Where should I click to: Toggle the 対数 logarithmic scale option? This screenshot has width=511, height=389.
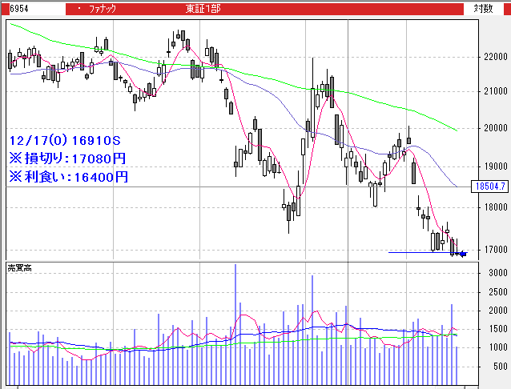[x=483, y=9]
